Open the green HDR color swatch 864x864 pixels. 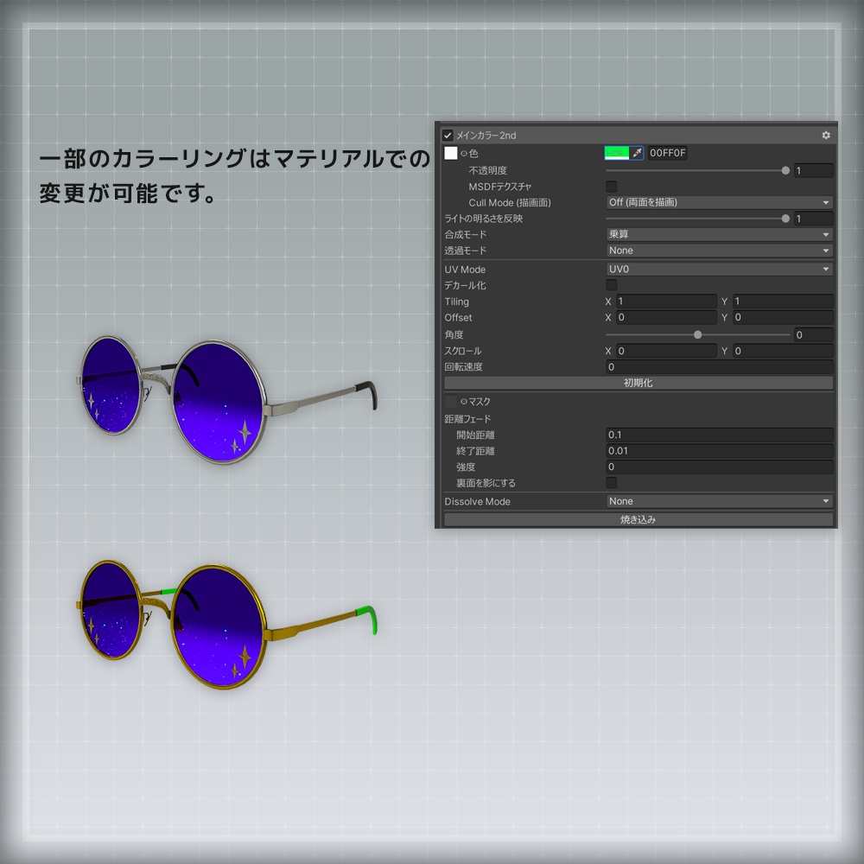(617, 153)
